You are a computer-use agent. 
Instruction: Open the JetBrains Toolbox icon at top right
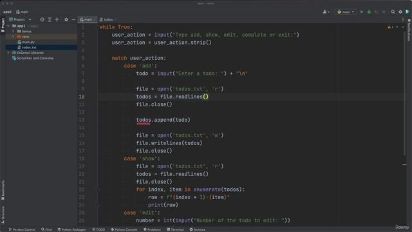(x=407, y=12)
